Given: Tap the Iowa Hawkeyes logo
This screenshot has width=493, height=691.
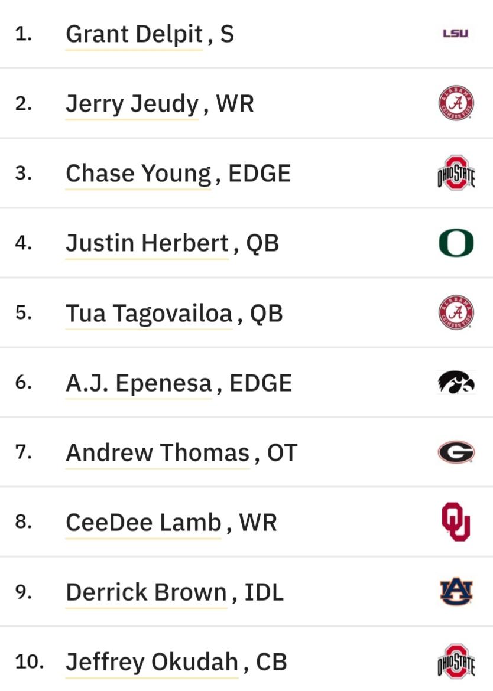Looking at the screenshot, I should [456, 382].
